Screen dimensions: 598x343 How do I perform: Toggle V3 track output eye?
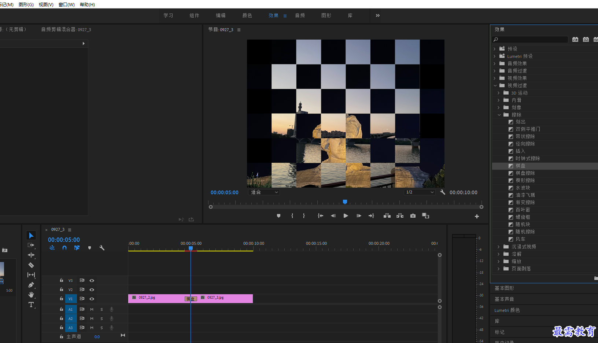[x=92, y=280]
